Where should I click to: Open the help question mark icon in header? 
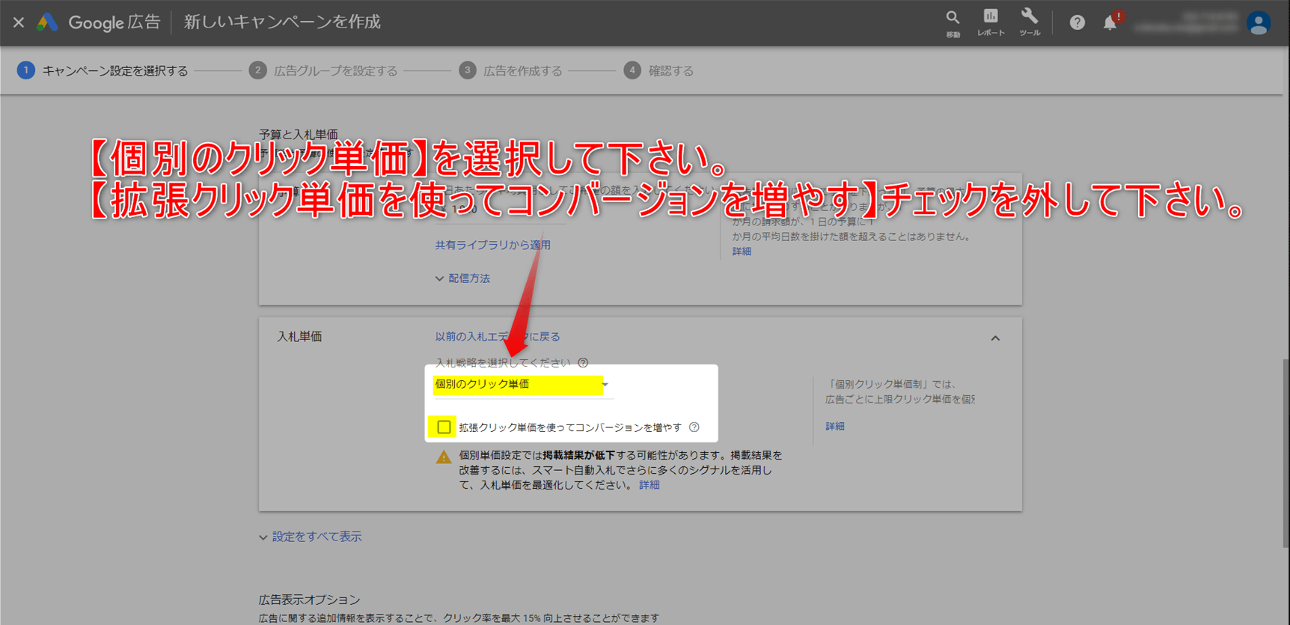1077,23
